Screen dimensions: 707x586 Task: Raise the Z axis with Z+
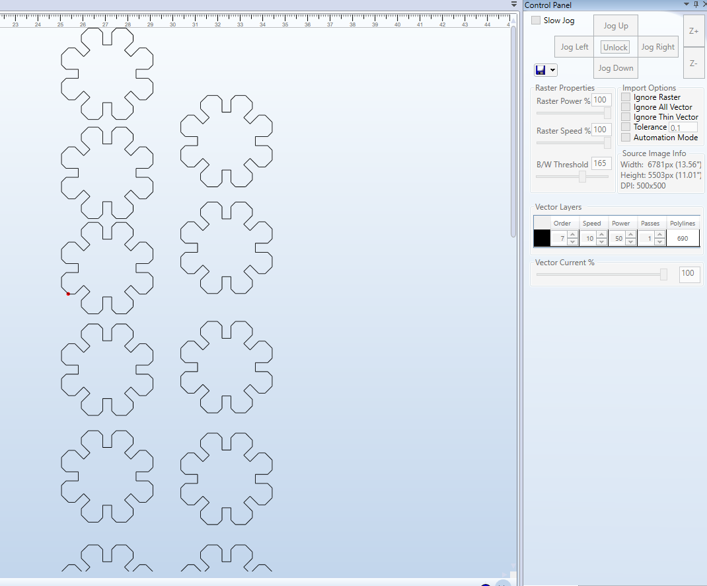tap(694, 30)
